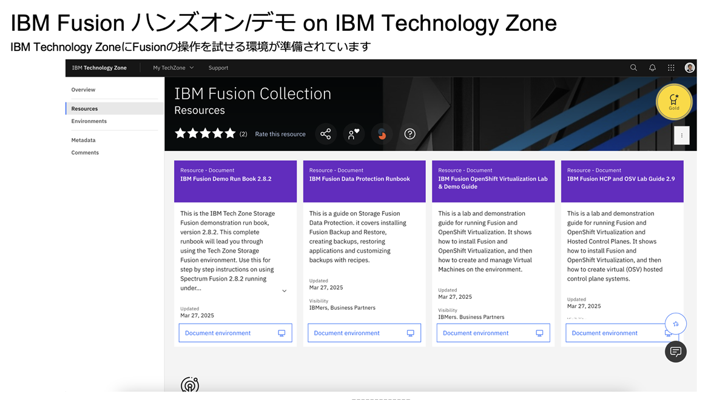Click Rate this resource link

tap(280, 134)
